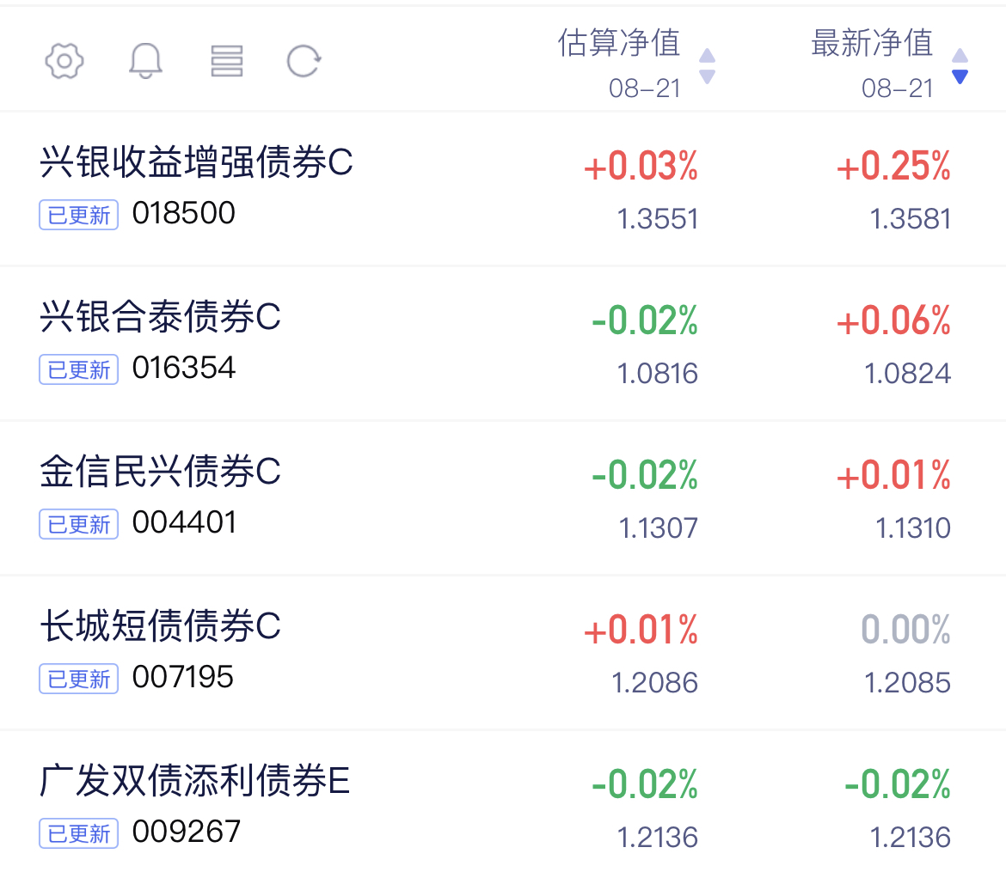Tap estimated value 1.0816

click(658, 374)
